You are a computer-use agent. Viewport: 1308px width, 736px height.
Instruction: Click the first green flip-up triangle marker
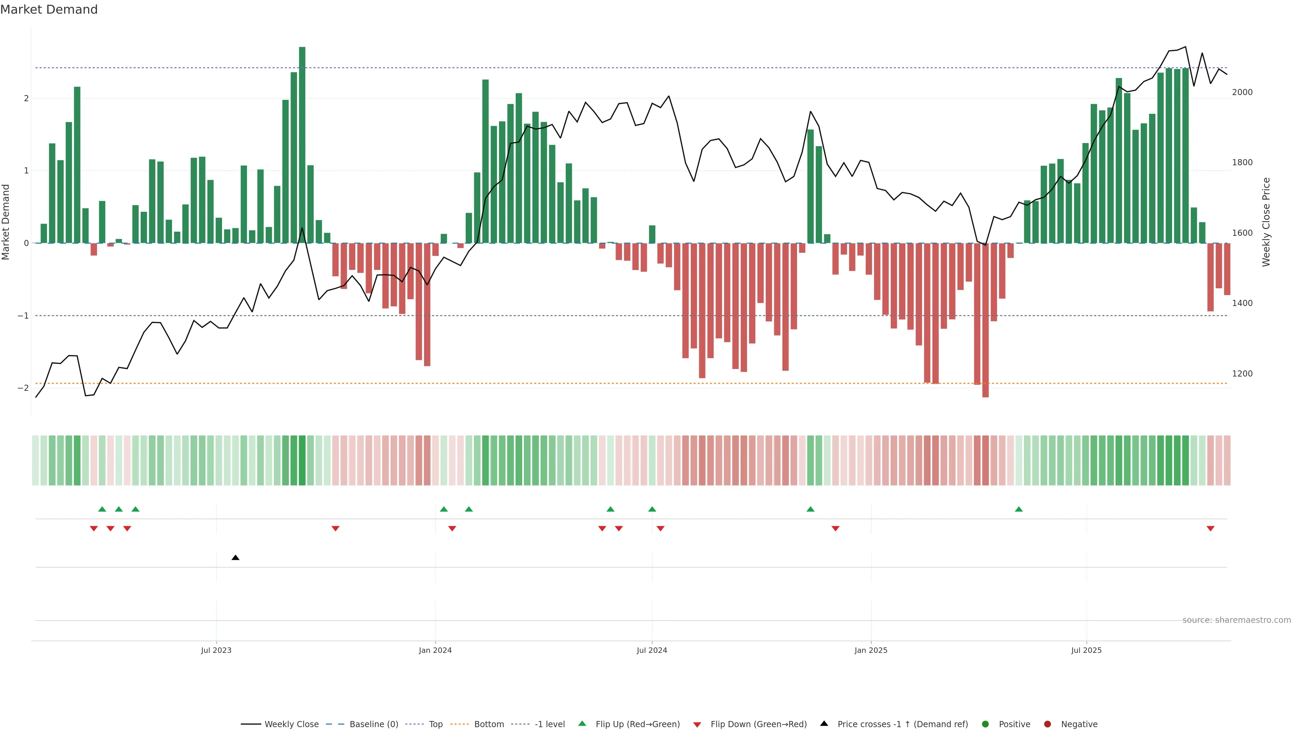pyautogui.click(x=102, y=509)
